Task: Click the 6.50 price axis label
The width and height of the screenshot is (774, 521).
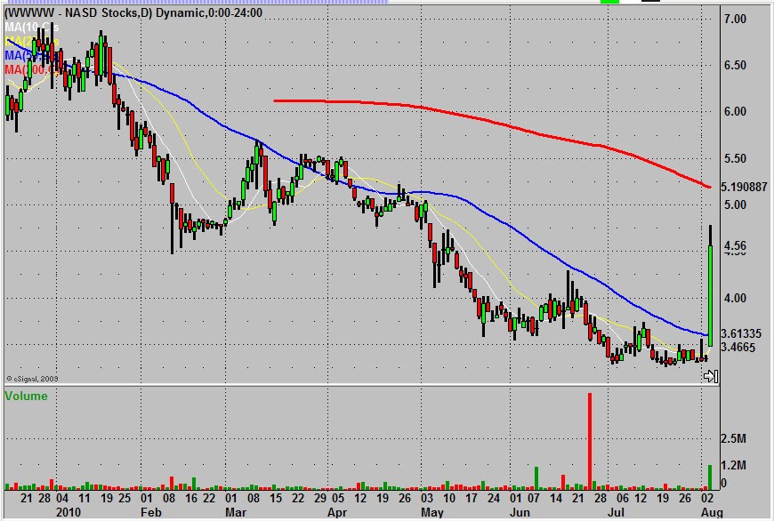Action: pos(735,65)
